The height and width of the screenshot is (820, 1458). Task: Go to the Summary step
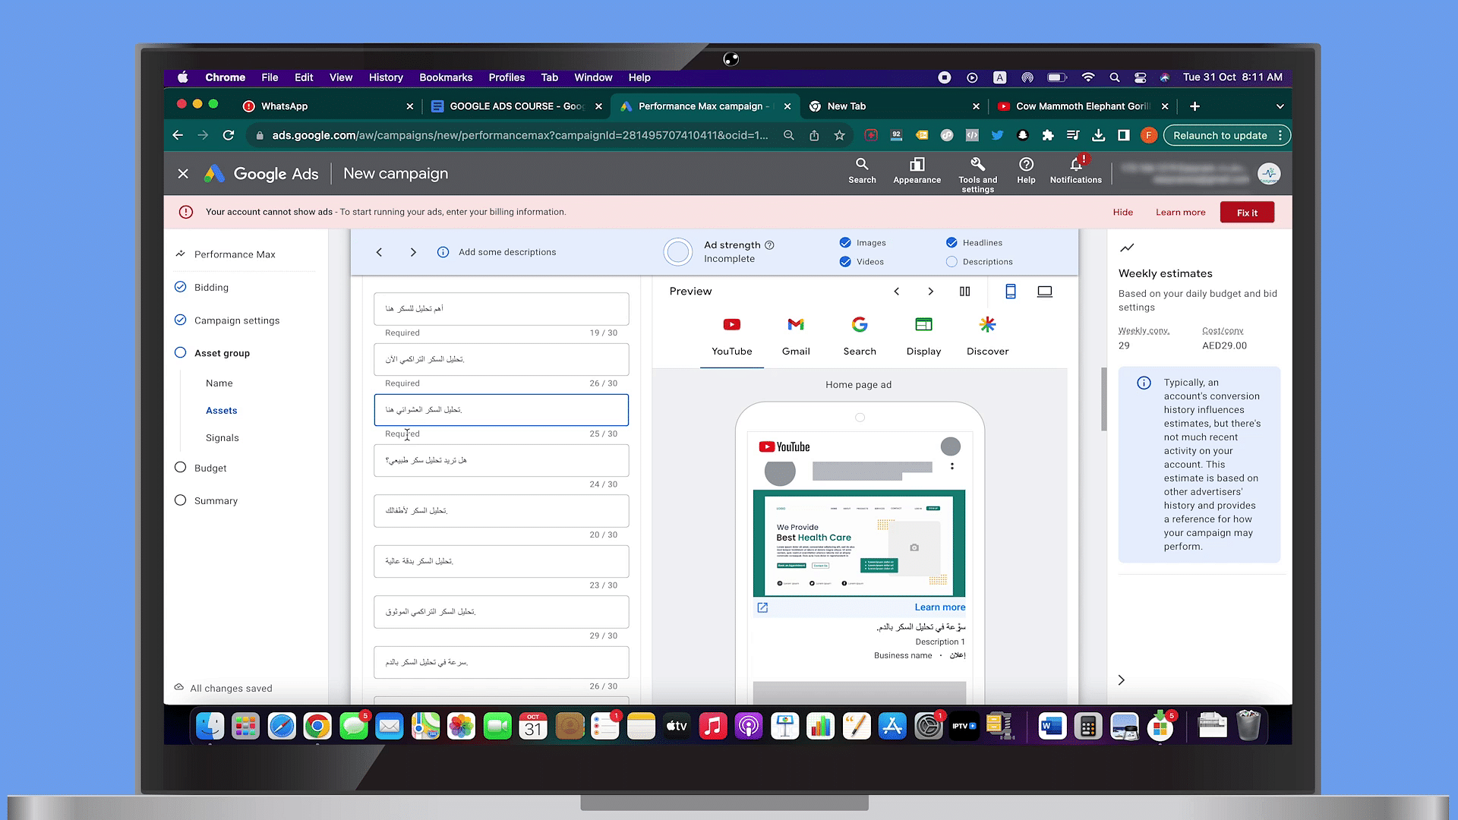coord(207,500)
